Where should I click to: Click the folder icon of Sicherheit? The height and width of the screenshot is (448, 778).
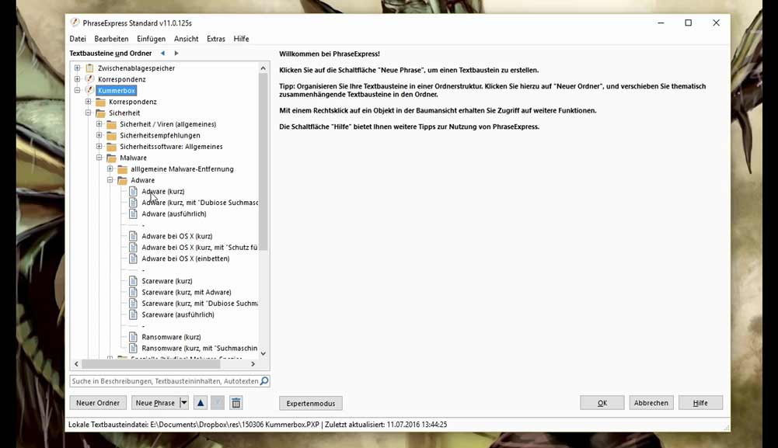pyautogui.click(x=101, y=113)
